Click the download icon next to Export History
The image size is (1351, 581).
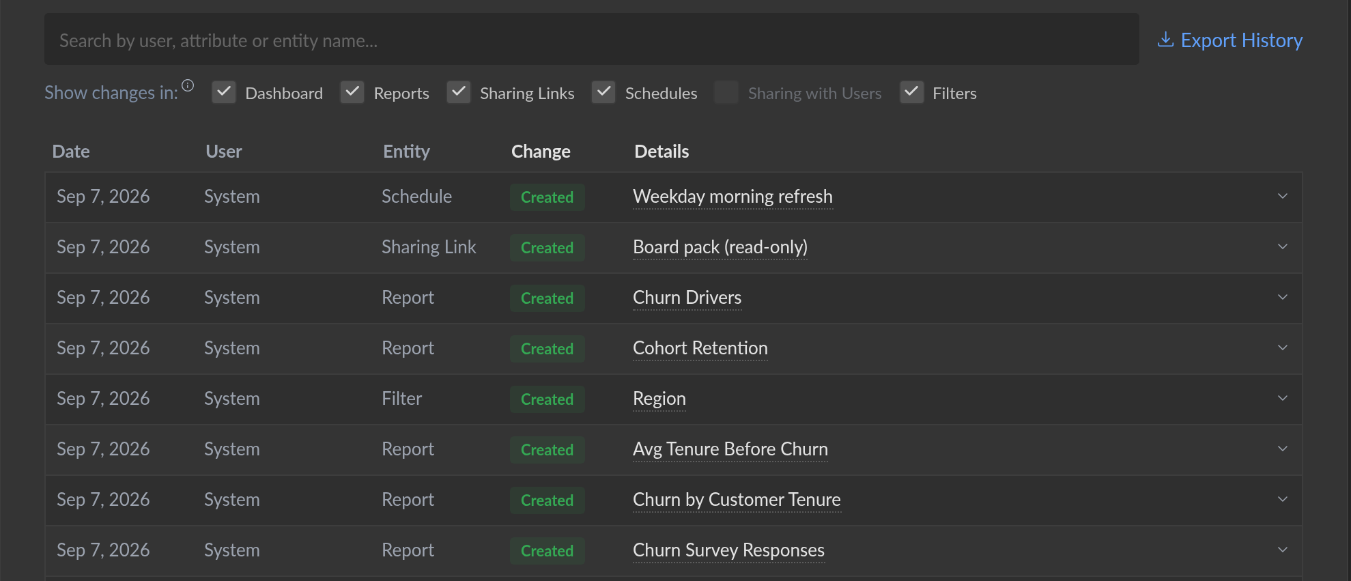[1165, 40]
